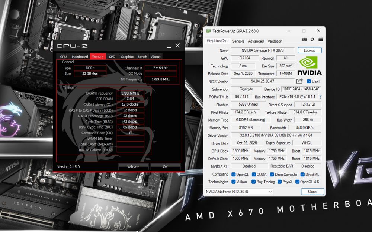The image size is (372, 232).
Task: Switch to the Sensors tab
Action: (238, 41)
